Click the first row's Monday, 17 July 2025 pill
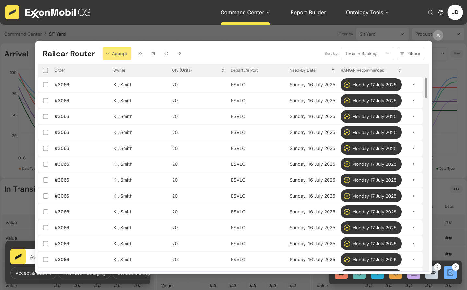Viewport: 467px width, 290px height. (371, 85)
